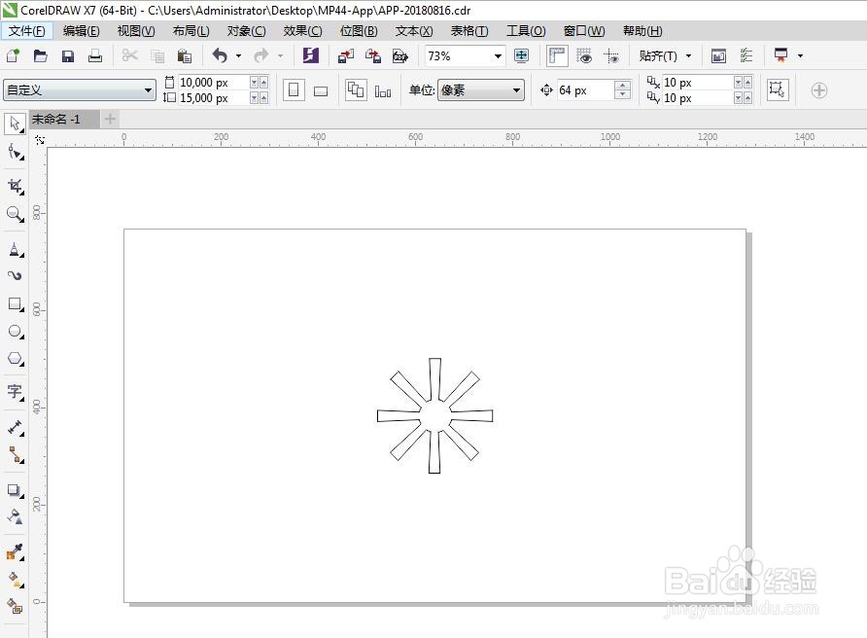Export the document
867x638 pixels.
[x=373, y=55]
